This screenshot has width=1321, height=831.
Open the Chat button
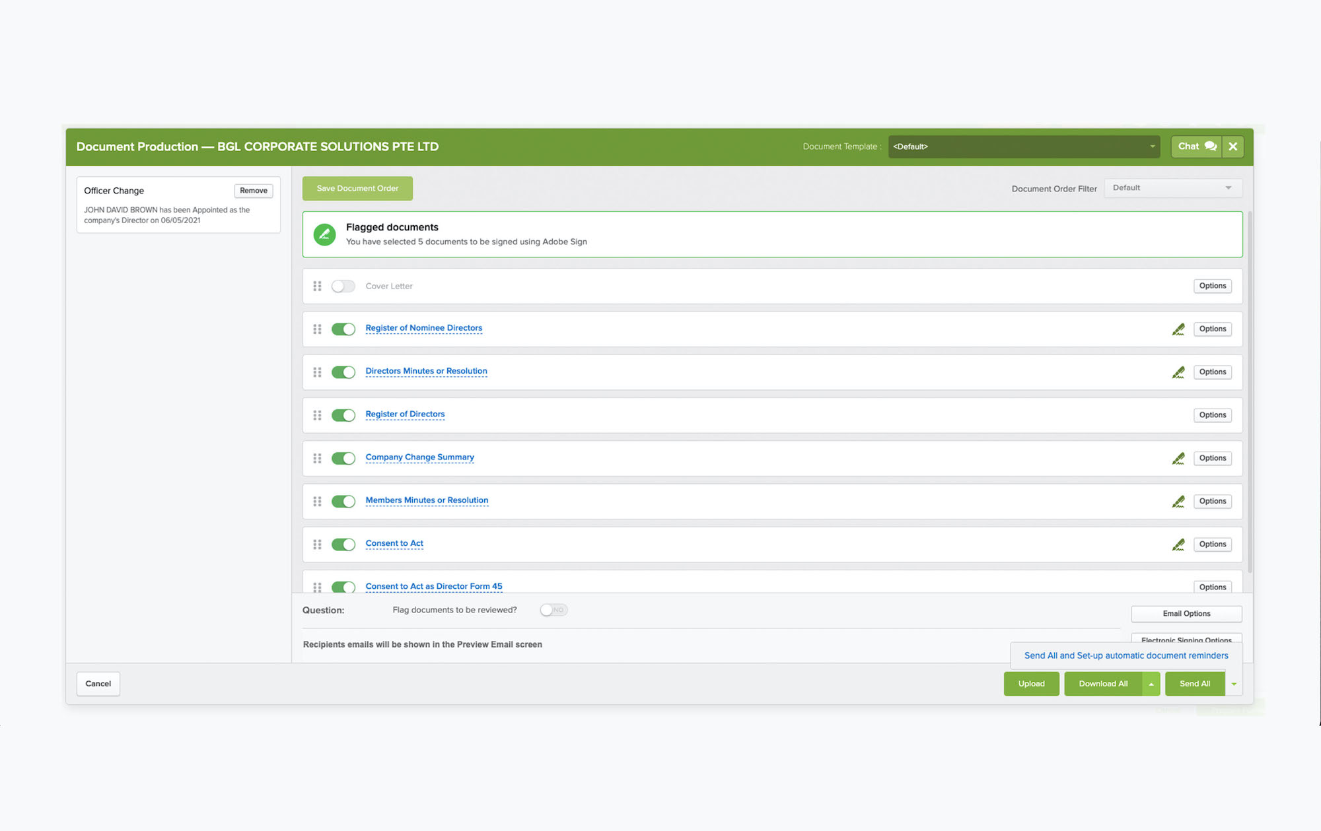pyautogui.click(x=1196, y=147)
